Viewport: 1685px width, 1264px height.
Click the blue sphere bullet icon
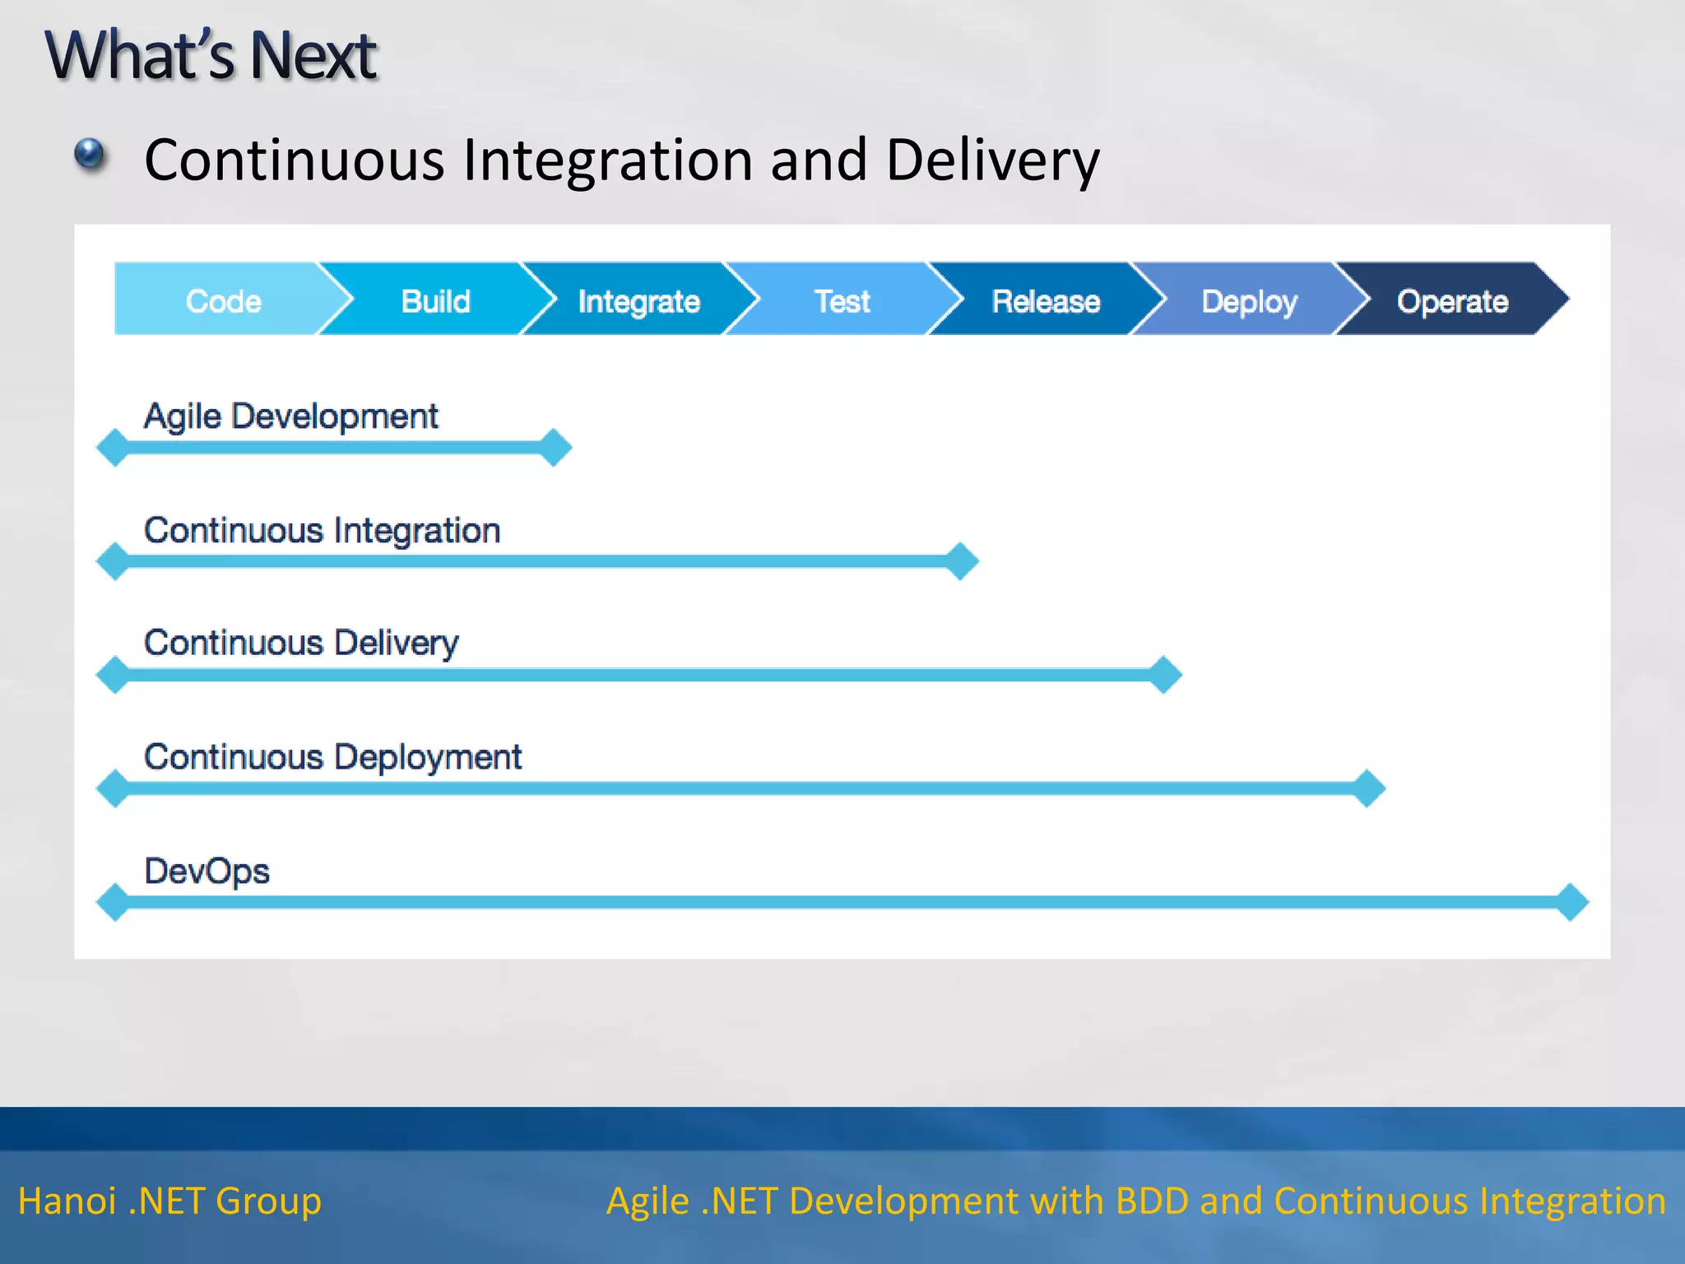pyautogui.click(x=90, y=154)
